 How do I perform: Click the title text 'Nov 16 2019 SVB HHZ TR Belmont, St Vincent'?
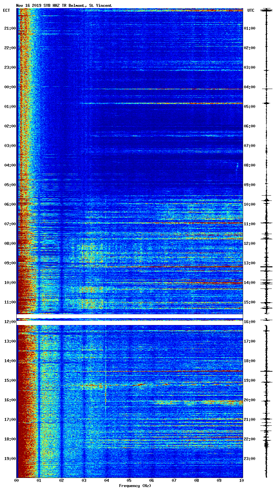64,6
